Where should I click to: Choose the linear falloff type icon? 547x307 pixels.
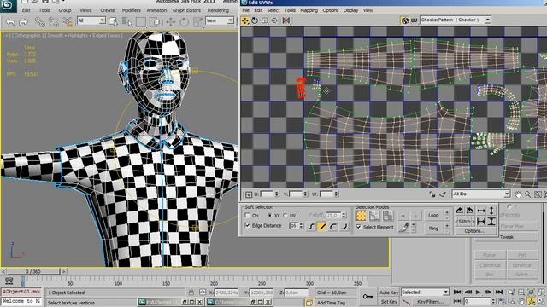pyautogui.click(x=322, y=227)
